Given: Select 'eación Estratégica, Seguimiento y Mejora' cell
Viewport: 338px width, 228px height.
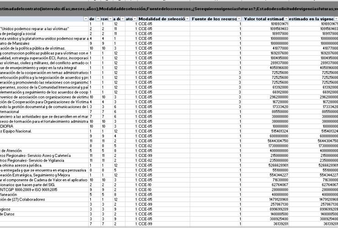Looking at the screenshot, I should (44, 175).
